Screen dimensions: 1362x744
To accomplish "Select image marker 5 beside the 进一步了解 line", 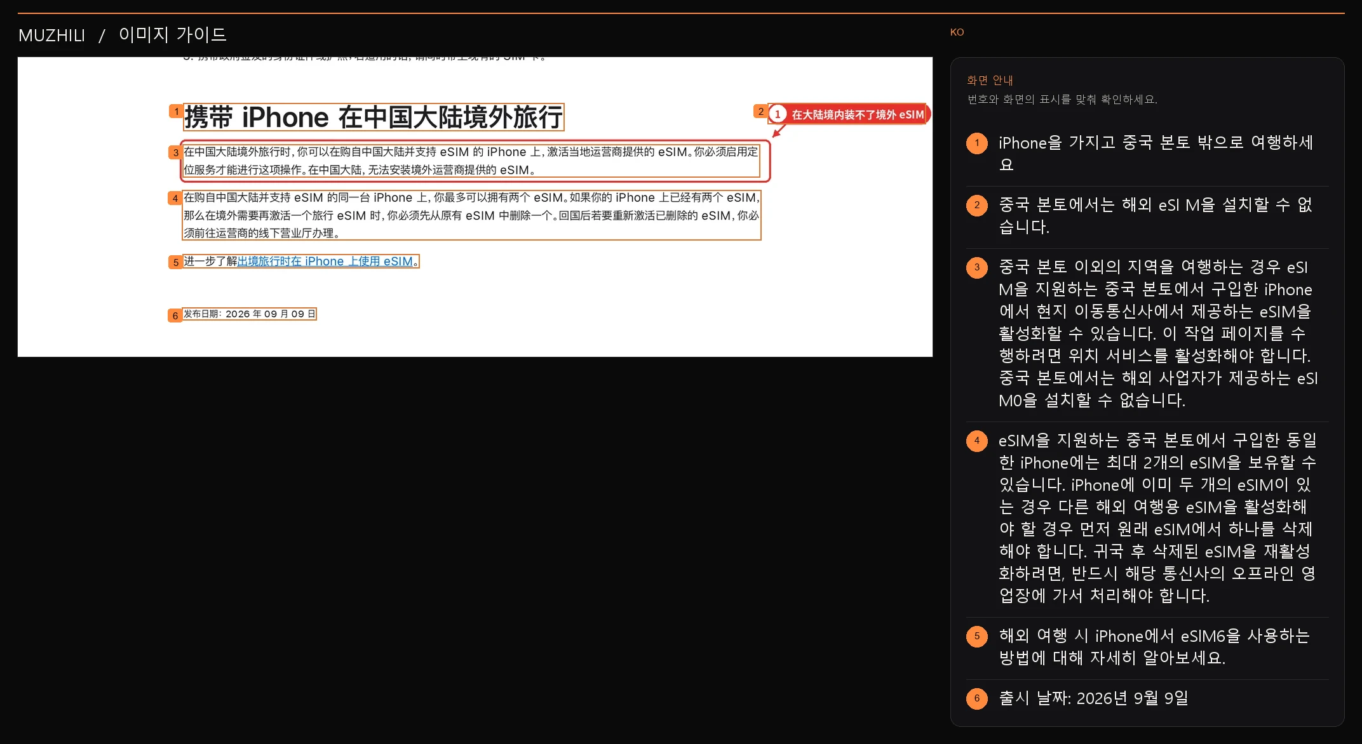I will (x=175, y=262).
